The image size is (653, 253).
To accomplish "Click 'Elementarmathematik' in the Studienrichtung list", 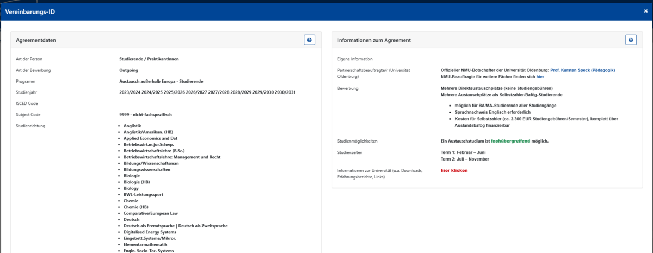I will click(145, 244).
